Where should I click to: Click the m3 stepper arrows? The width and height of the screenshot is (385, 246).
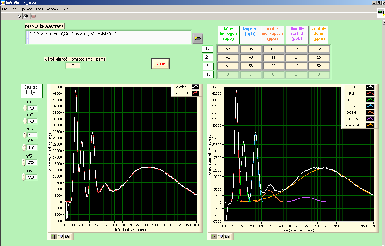coord(25,135)
